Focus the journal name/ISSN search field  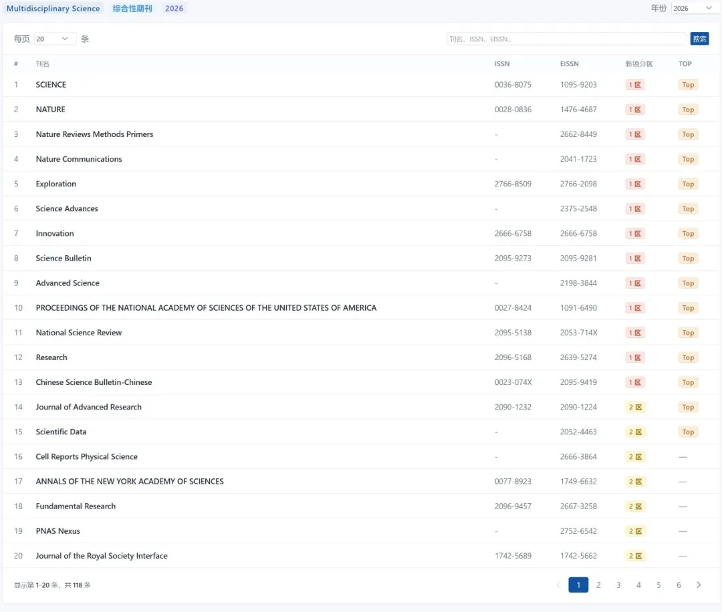pos(567,39)
